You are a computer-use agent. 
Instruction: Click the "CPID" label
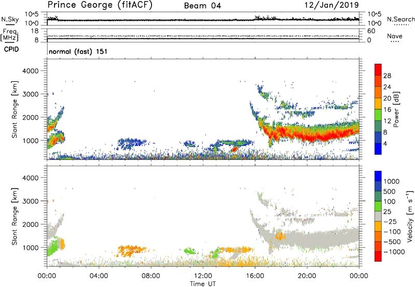(x=11, y=49)
